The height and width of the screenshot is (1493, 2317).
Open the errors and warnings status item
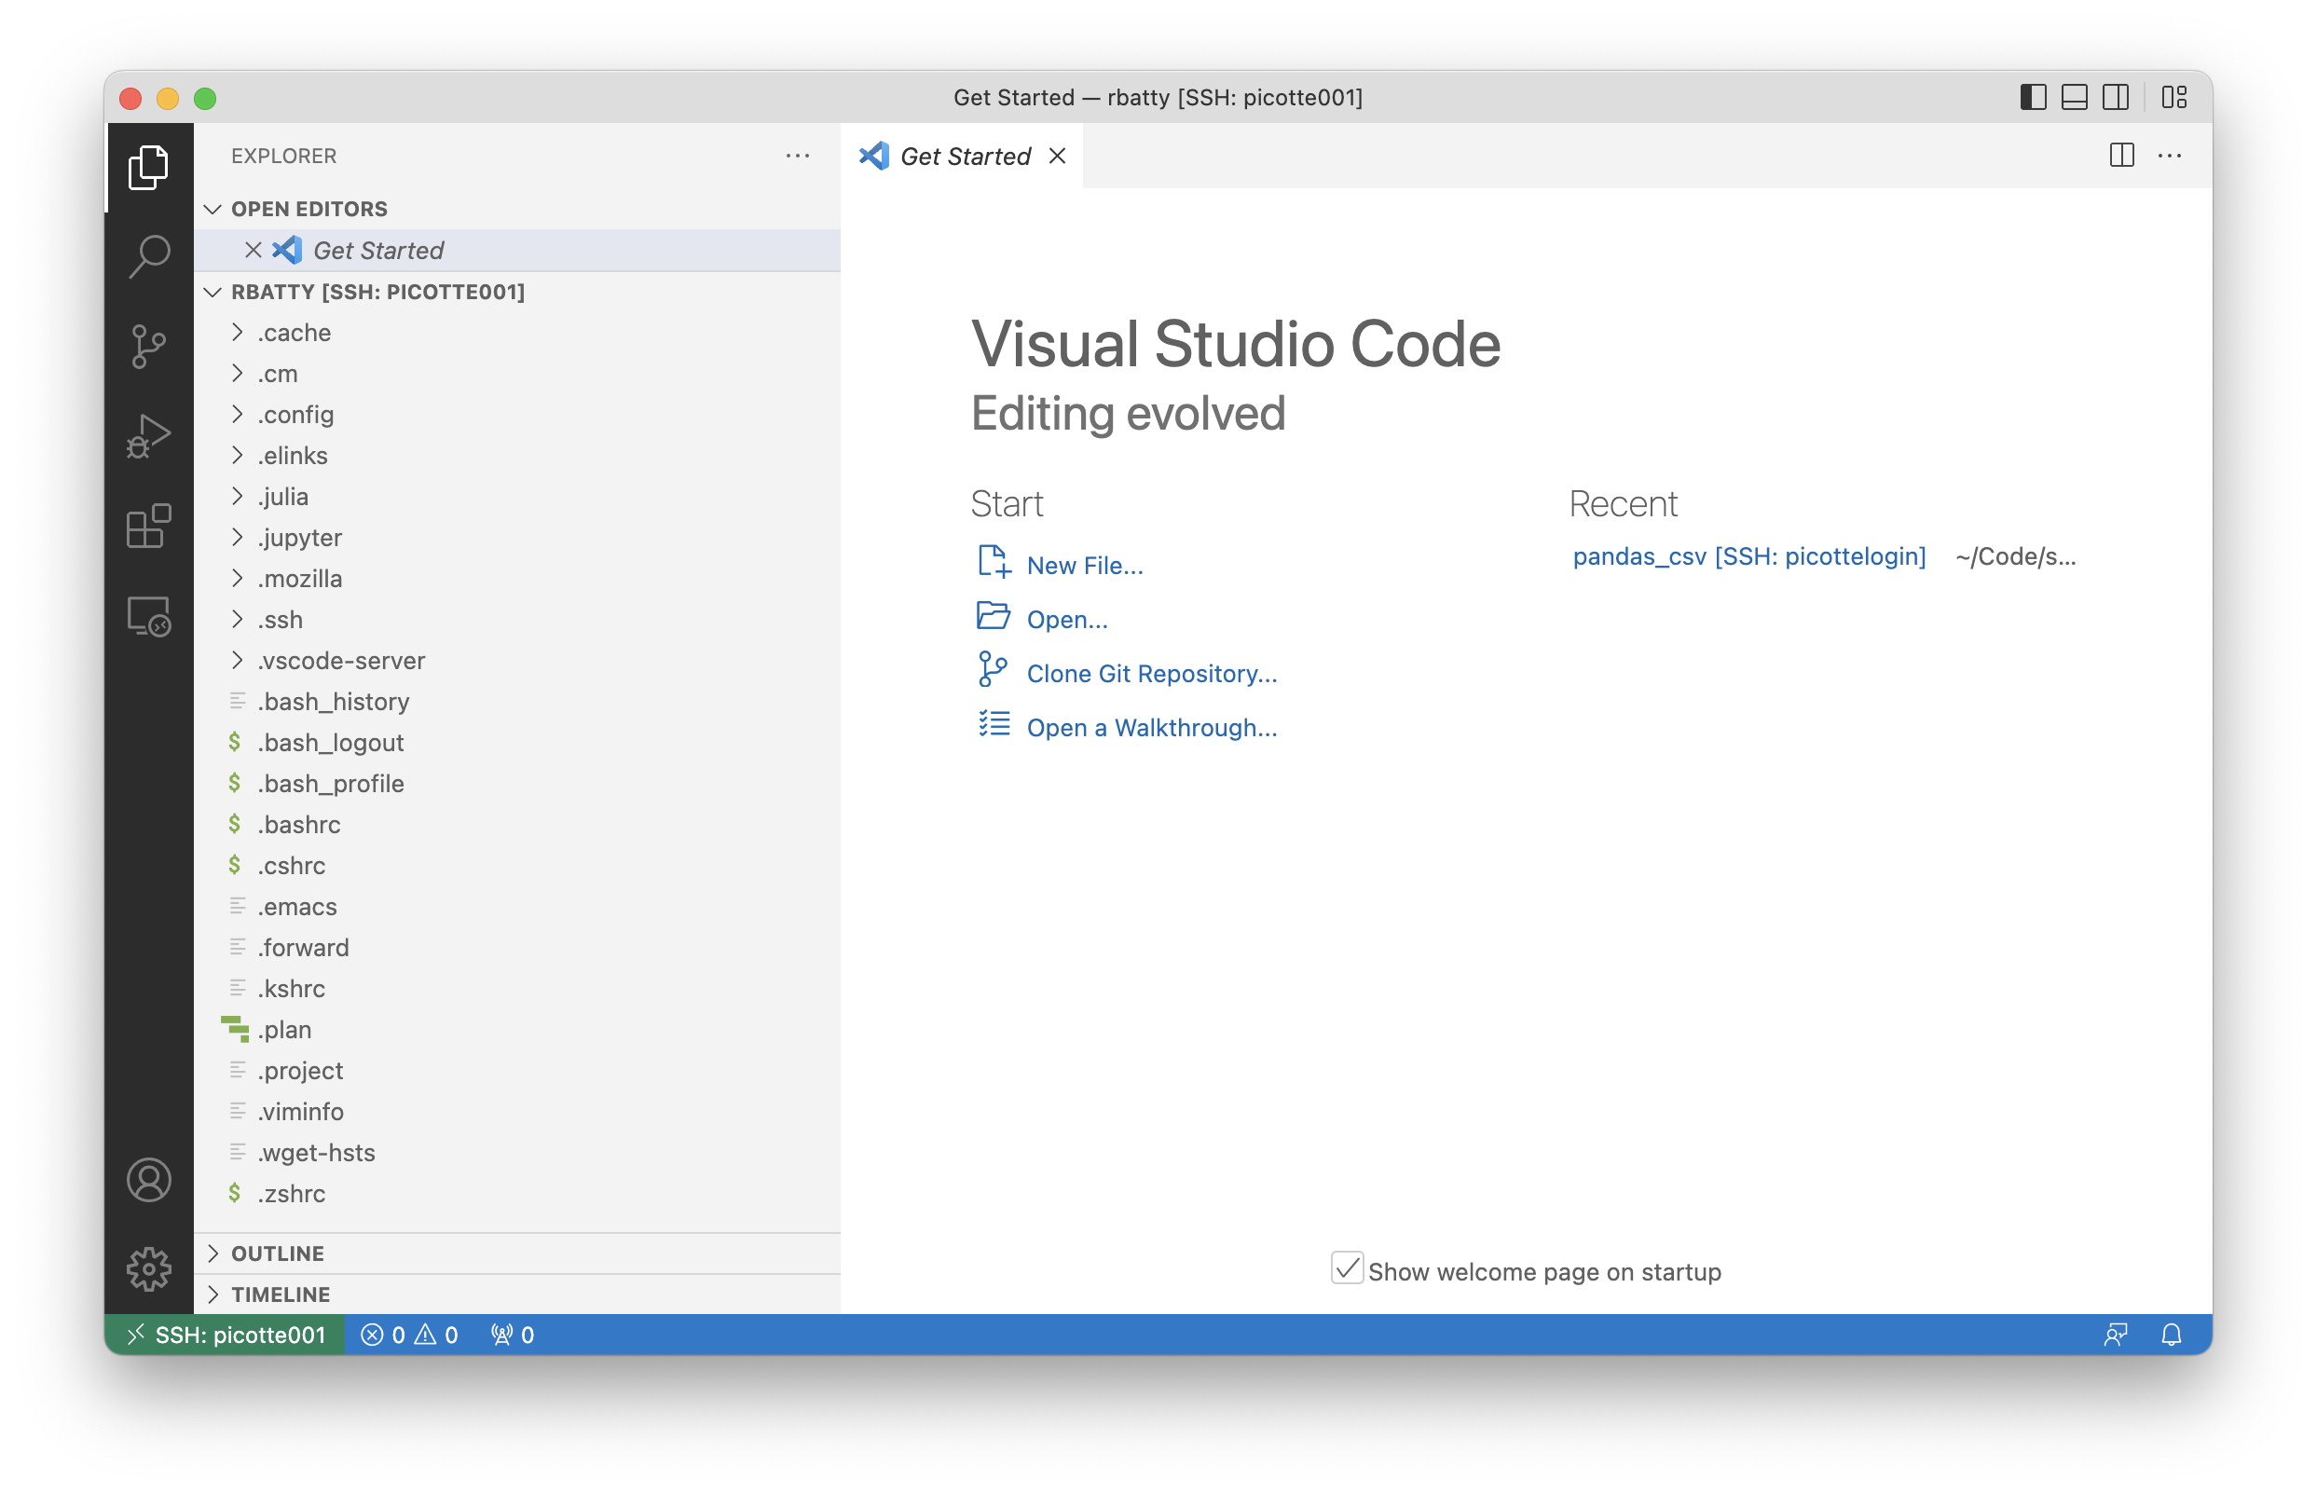[409, 1335]
